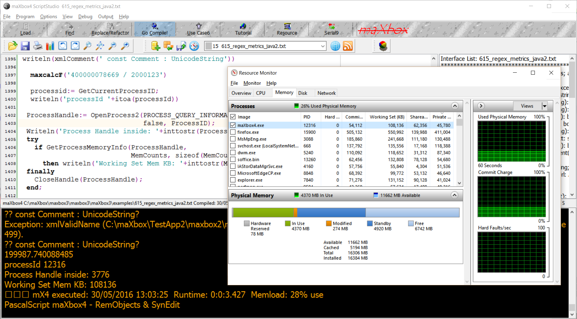The image size is (577, 319).
Task: Check the soffice.bin process checkbox
Action: [233, 159]
